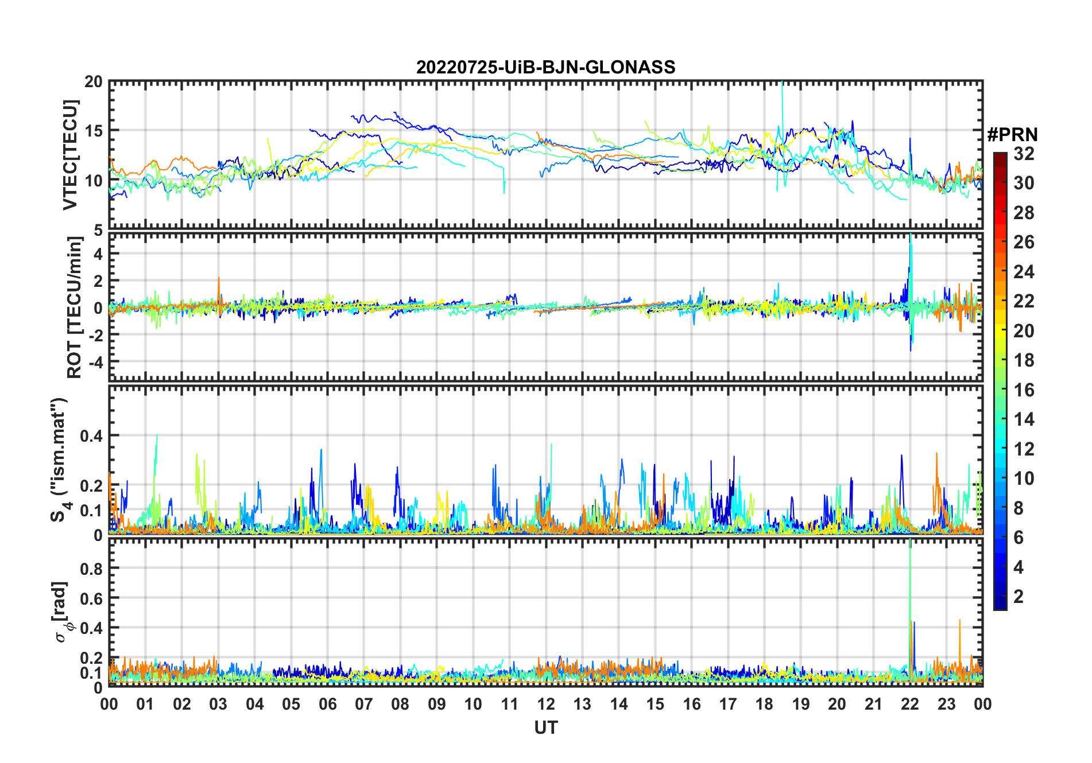Select the ROT [TECU/min] y-axis label
The height and width of the screenshot is (763, 1092).
coord(75,307)
